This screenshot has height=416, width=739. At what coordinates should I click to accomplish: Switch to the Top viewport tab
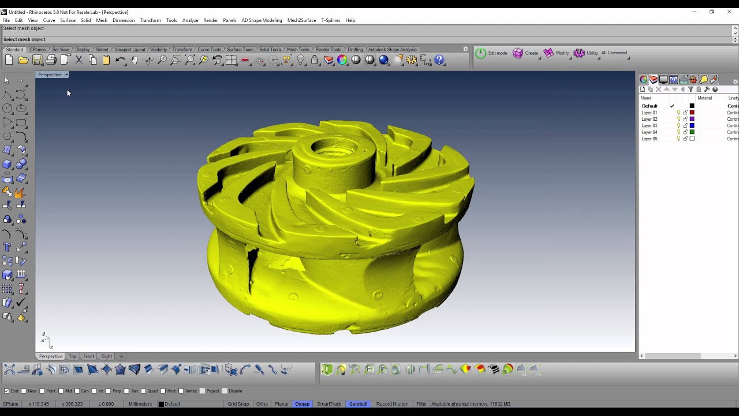click(72, 356)
